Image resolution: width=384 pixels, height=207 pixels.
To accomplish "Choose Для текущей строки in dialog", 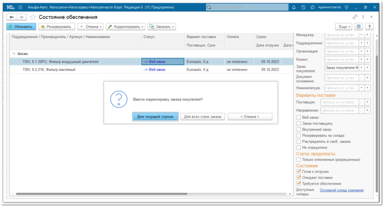I will pos(155,117).
